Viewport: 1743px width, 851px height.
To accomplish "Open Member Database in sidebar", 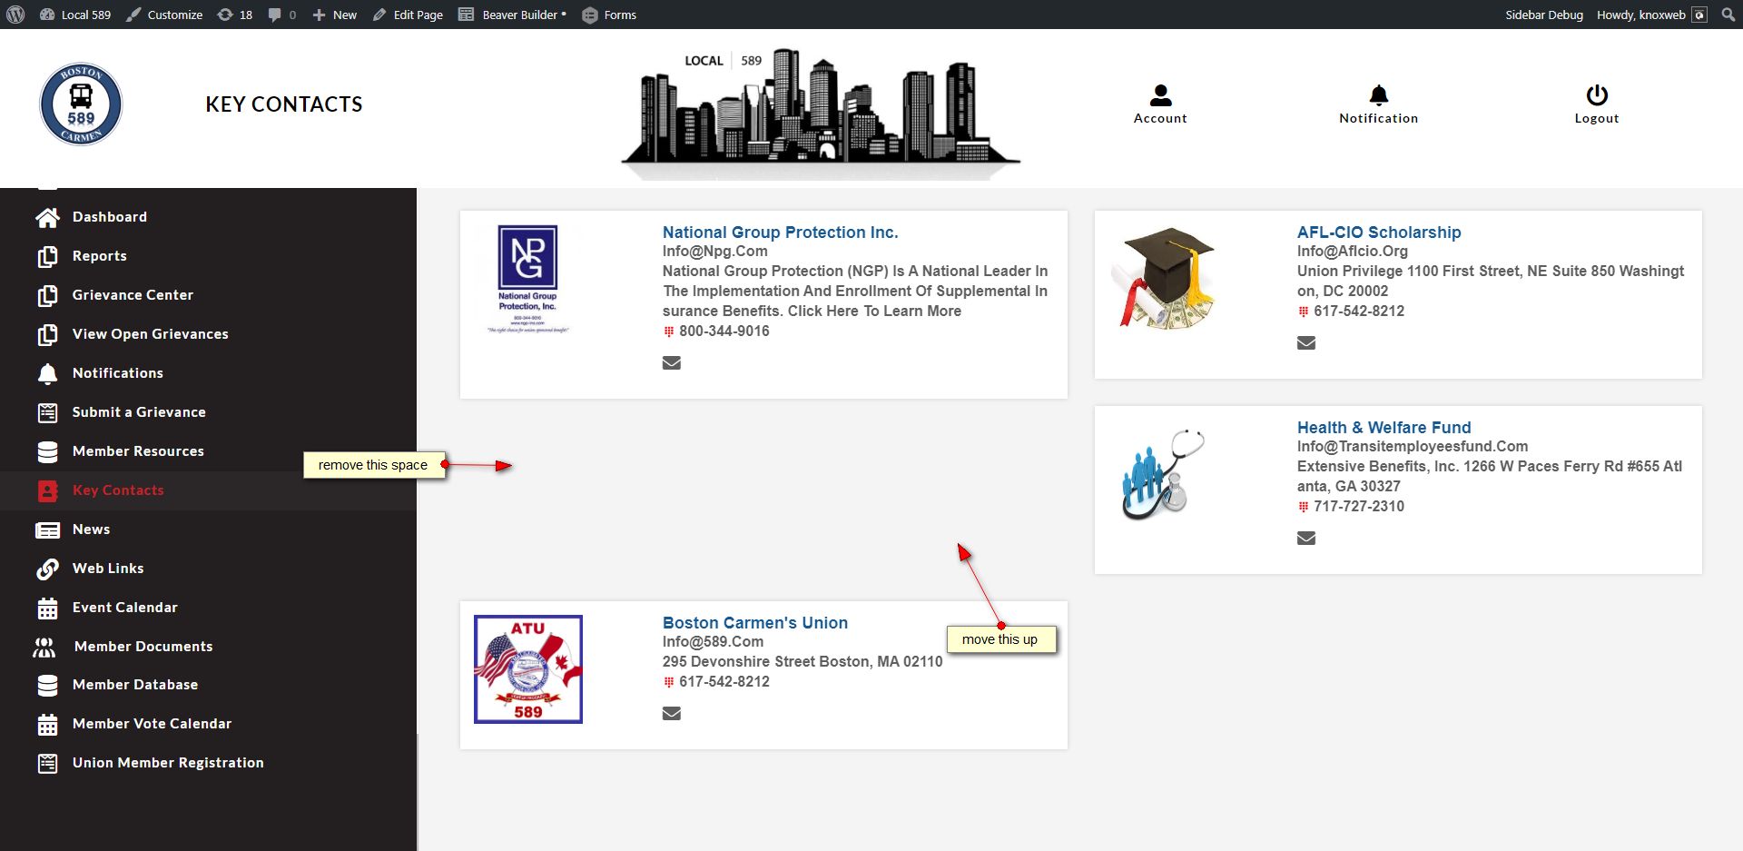I will 135,685.
